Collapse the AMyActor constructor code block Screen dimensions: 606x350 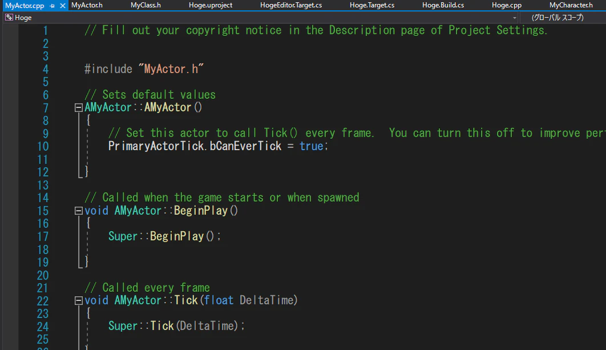pos(78,107)
